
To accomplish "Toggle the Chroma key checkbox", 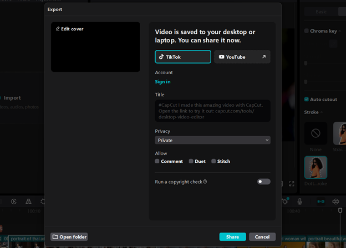I will point(306,31).
